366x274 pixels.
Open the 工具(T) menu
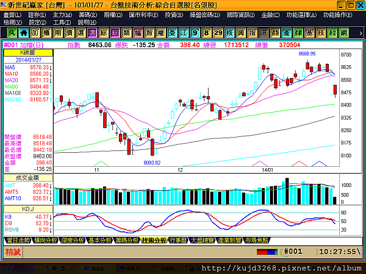click(62, 23)
